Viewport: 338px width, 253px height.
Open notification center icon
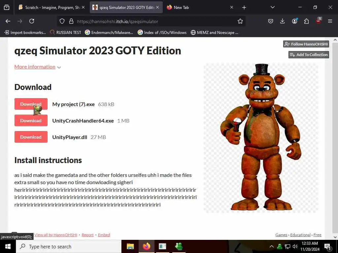(x=327, y=247)
